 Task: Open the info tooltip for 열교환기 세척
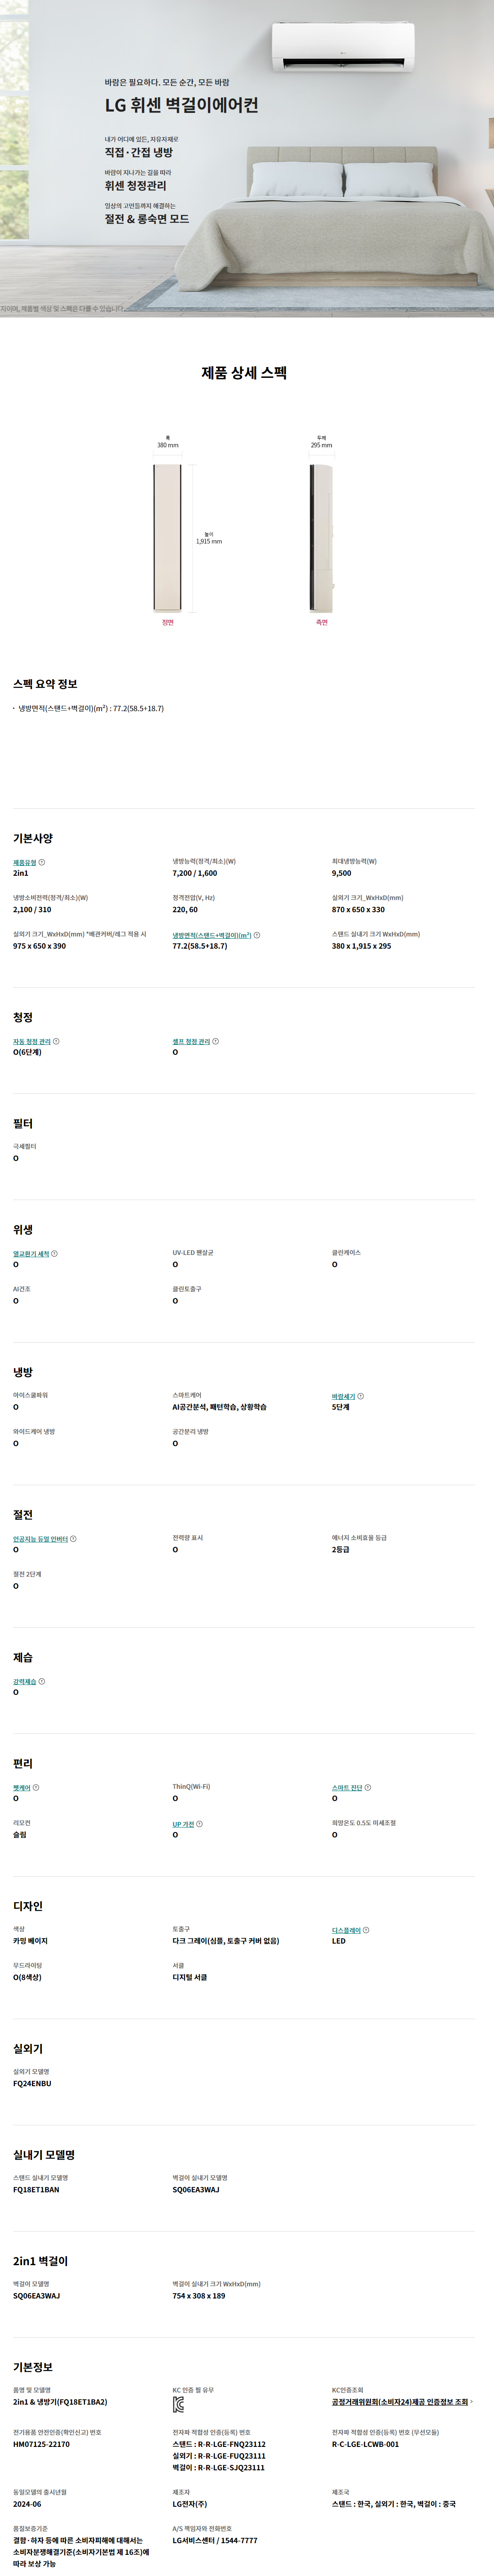54,1253
